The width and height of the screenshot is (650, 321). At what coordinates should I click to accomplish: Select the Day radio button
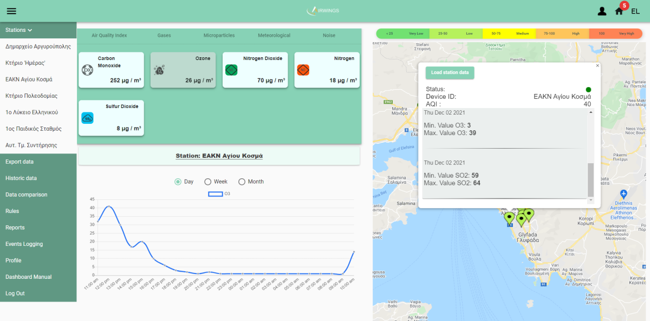click(x=178, y=182)
